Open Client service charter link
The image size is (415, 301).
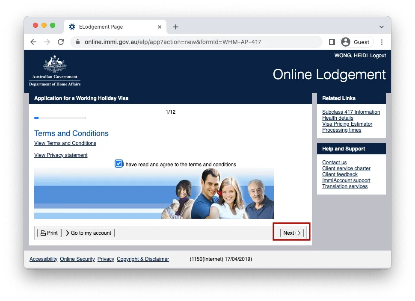[x=346, y=168]
